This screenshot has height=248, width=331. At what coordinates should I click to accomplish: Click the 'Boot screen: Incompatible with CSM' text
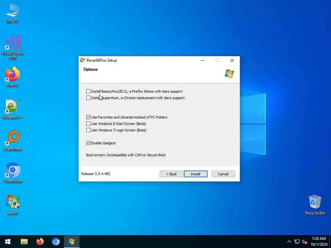pyautogui.click(x=126, y=155)
